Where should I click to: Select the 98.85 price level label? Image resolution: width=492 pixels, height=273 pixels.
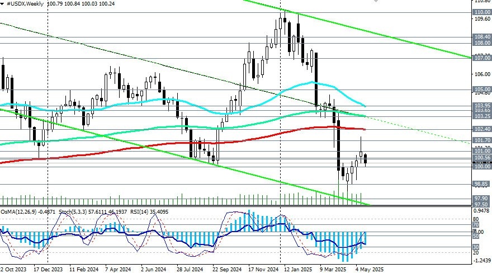[x=481, y=184]
